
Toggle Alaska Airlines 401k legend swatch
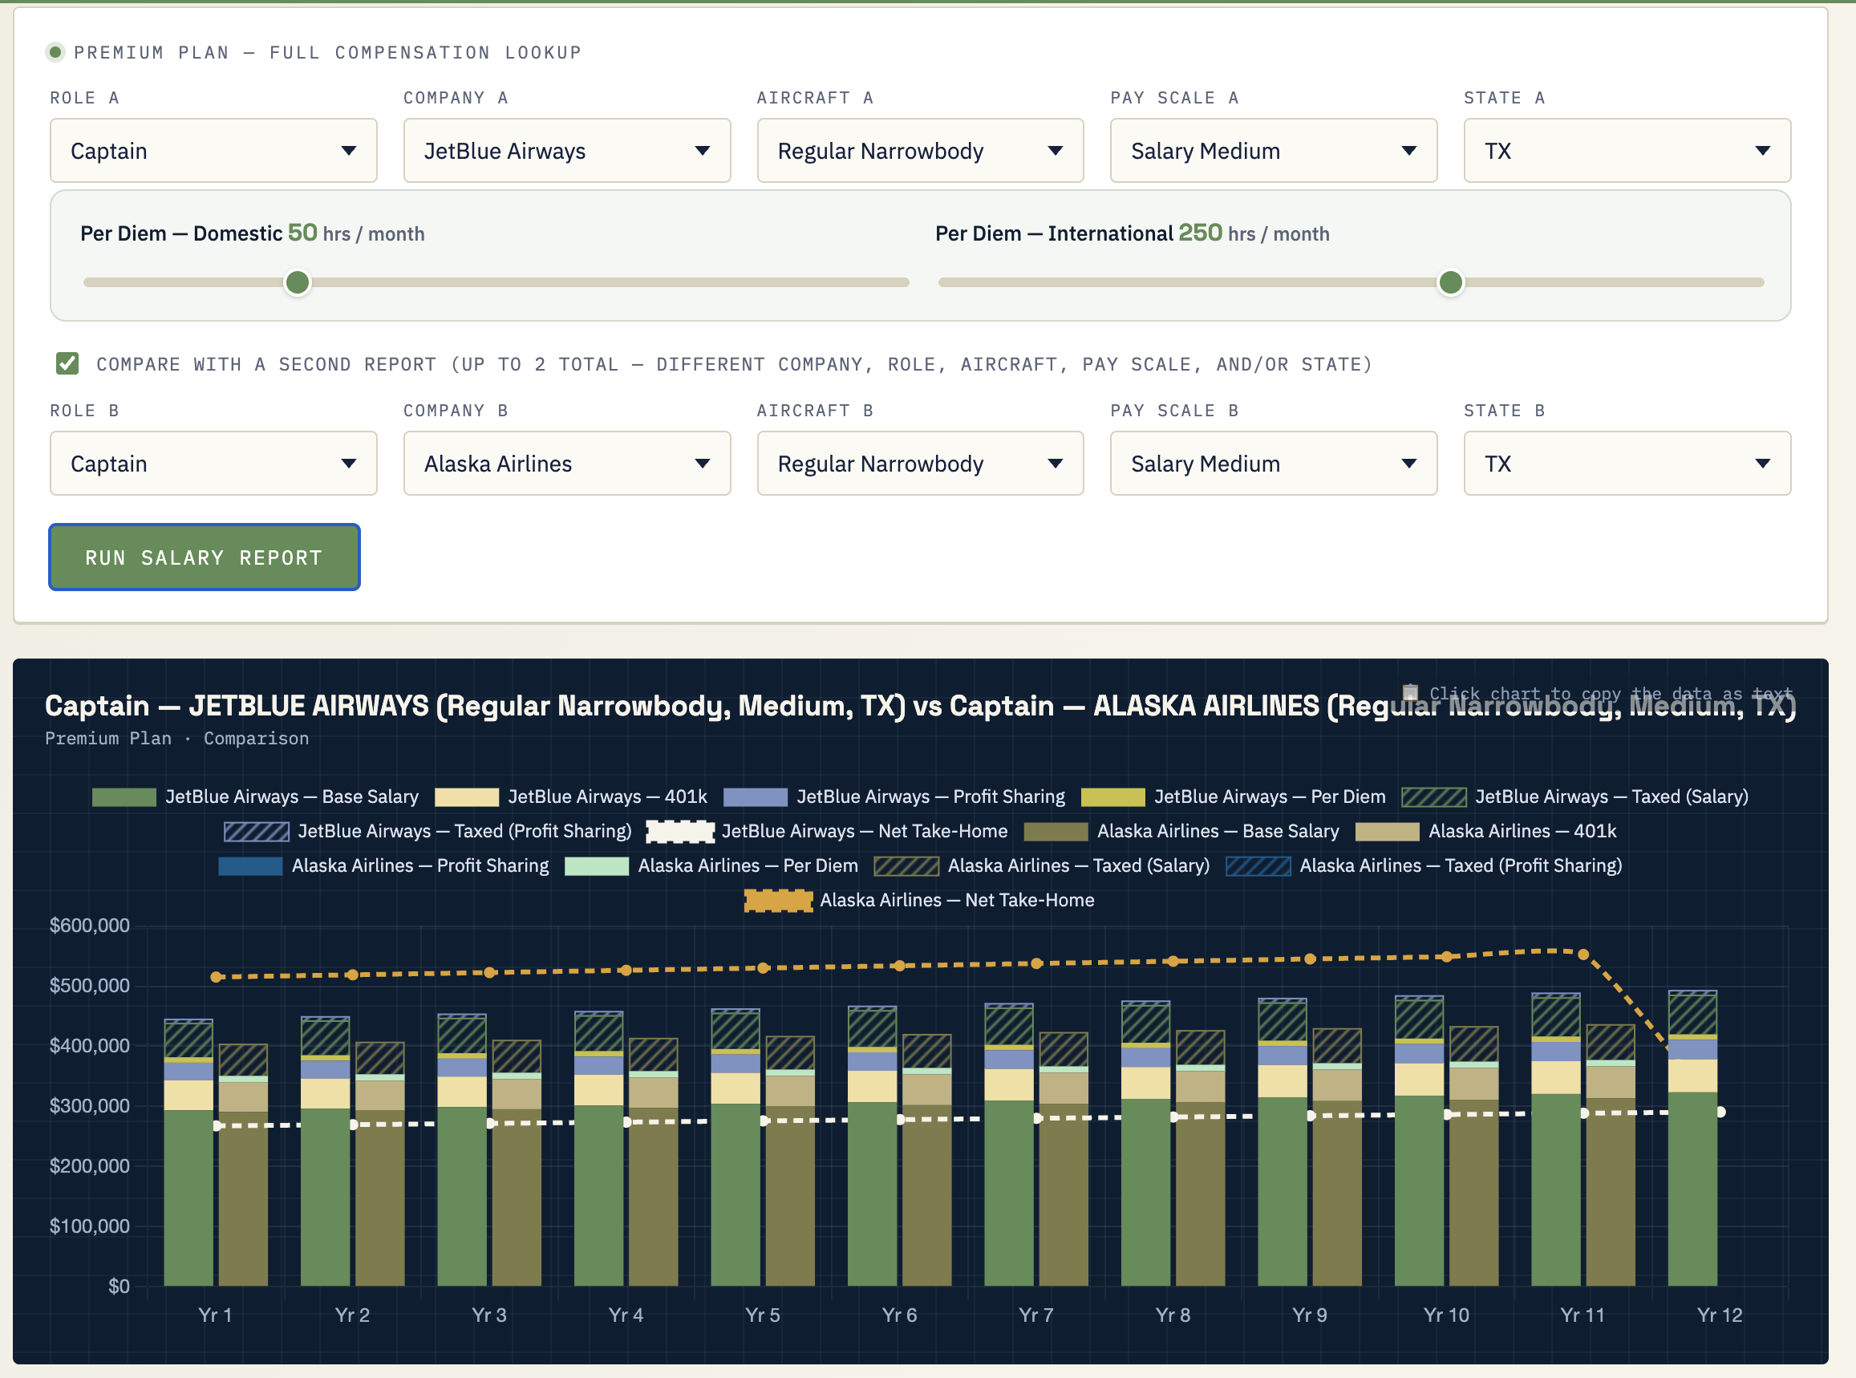[x=1388, y=832]
